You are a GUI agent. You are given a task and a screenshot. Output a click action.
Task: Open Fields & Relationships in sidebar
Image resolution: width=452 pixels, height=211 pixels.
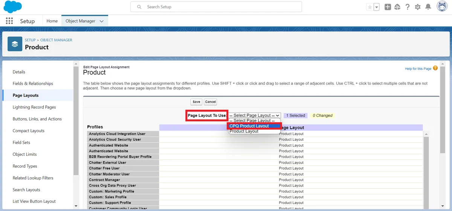pyautogui.click(x=33, y=83)
